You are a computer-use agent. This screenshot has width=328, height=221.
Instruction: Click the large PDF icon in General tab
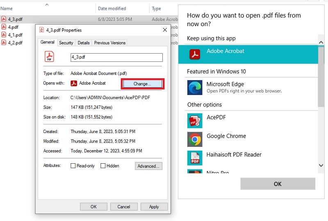(x=49, y=56)
